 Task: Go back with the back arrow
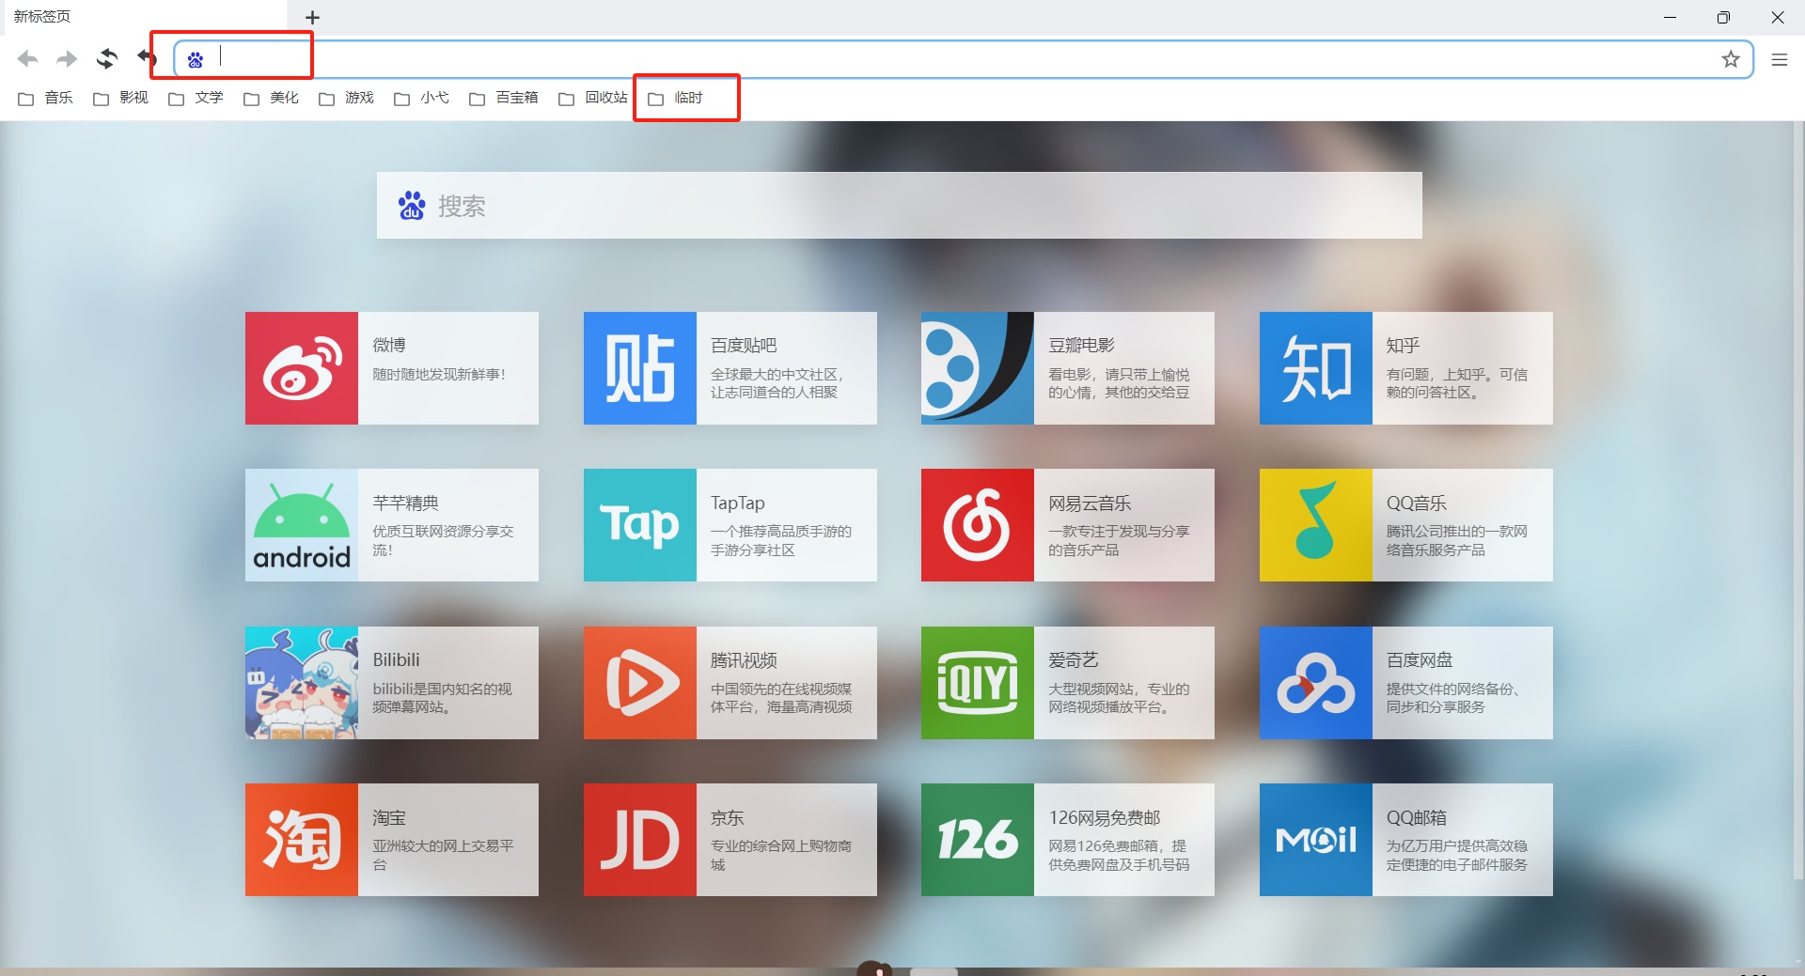[28, 59]
